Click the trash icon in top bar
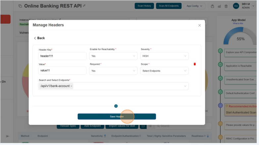This screenshot has width=259, height=145. (226, 6)
